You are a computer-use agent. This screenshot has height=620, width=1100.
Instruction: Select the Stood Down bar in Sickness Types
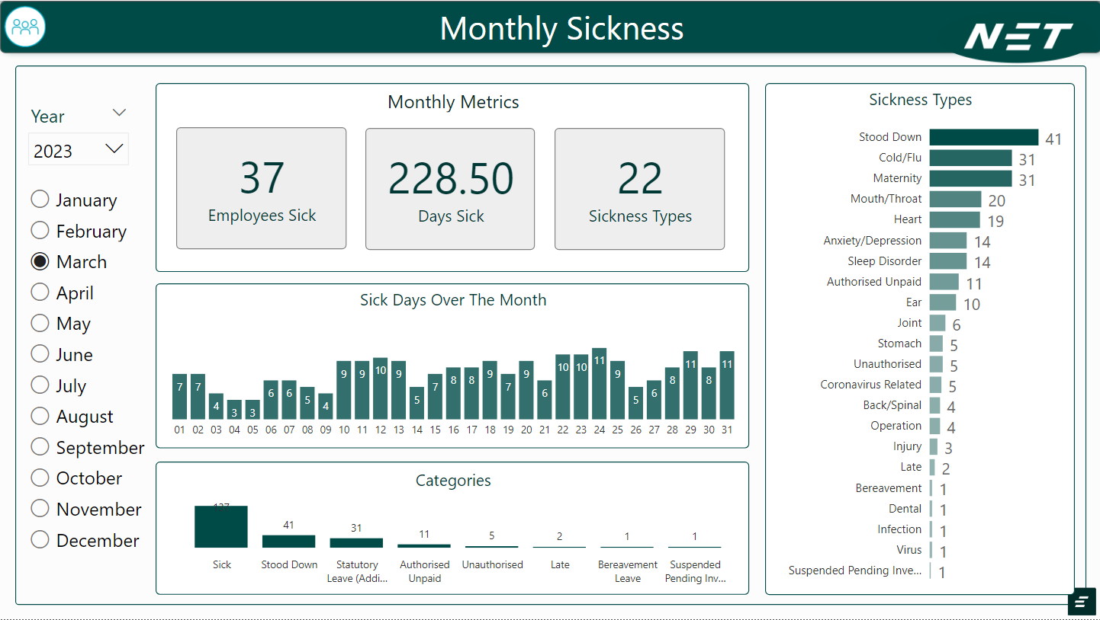tap(983, 137)
